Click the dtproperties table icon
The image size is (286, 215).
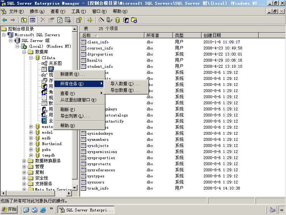pos(83,54)
